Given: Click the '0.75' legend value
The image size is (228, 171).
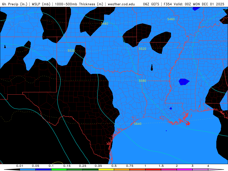Looking at the screenshot, I should coord(130,166).
